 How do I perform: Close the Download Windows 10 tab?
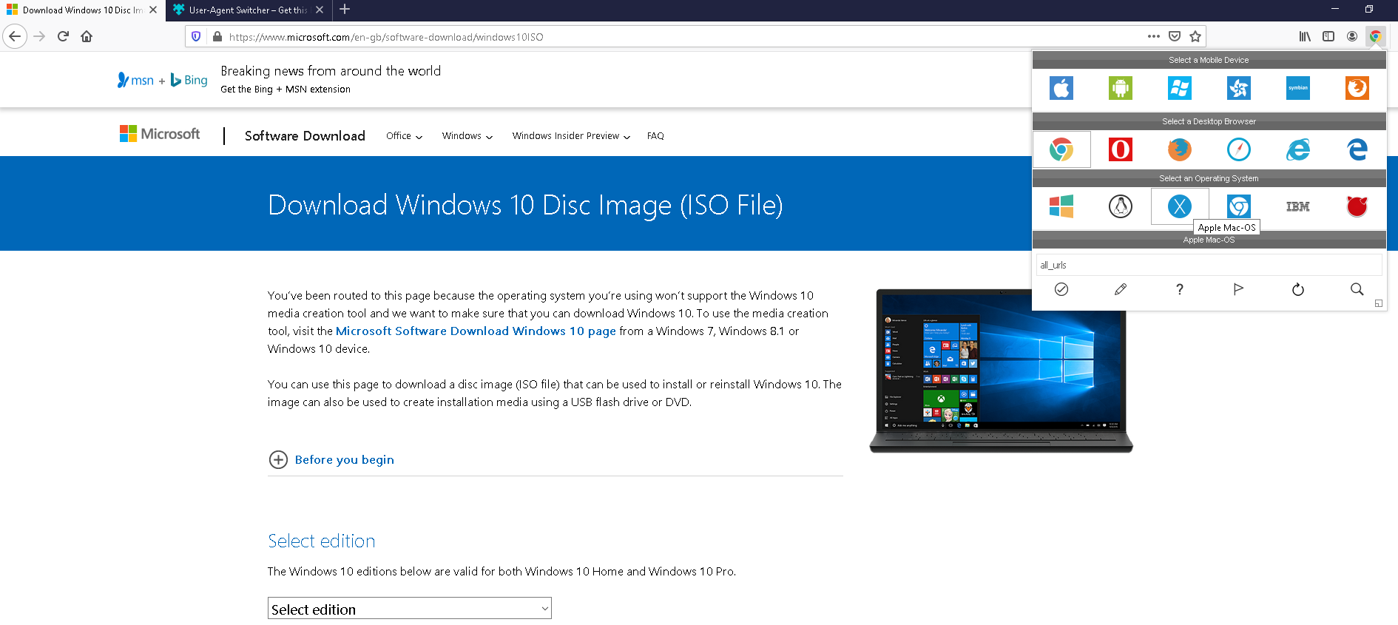point(153,10)
